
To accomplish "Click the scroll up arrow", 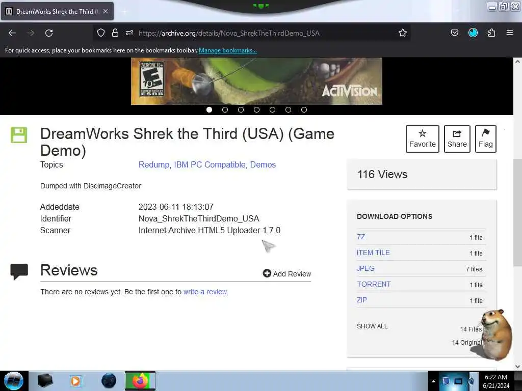I will point(517,62).
